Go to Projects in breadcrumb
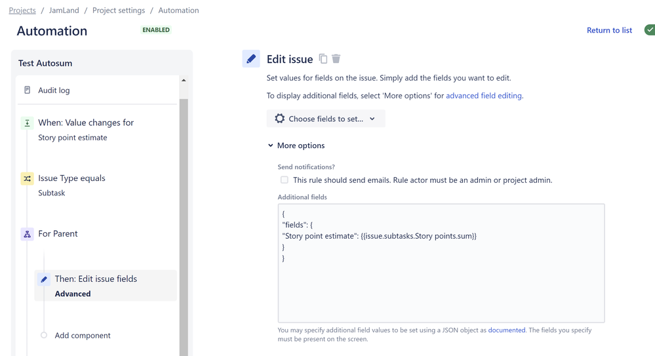Screen dimensions: 655x356 [x=22, y=10]
